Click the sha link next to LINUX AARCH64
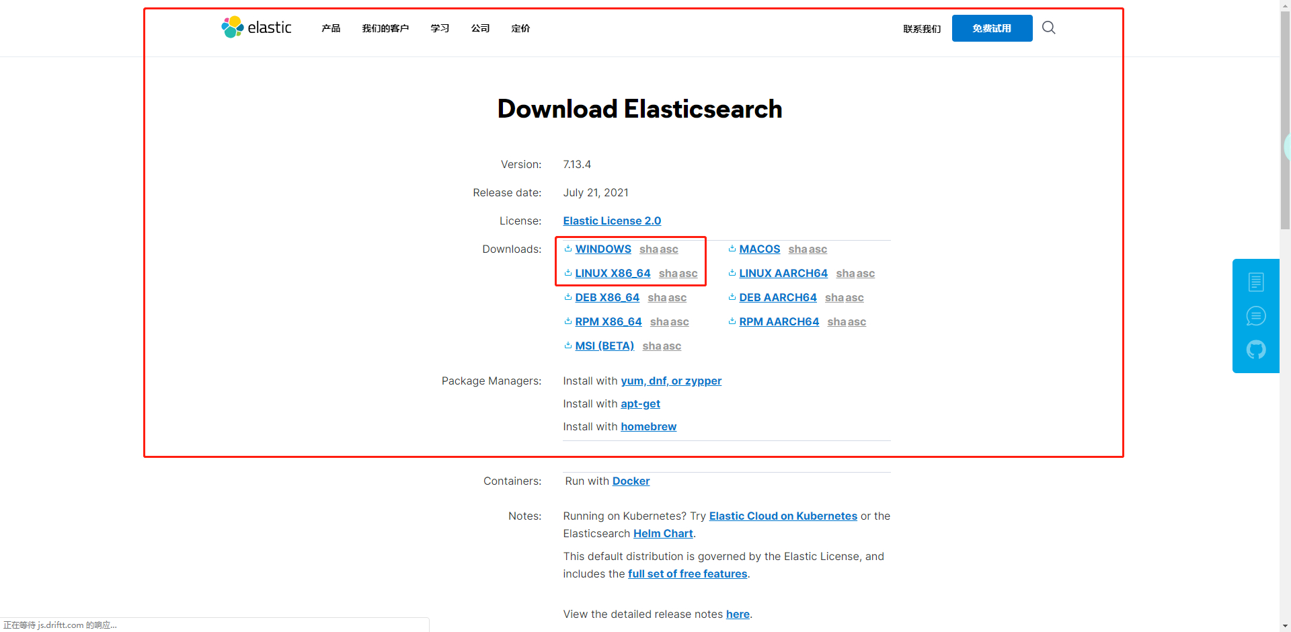Image resolution: width=1291 pixels, height=632 pixels. click(x=845, y=273)
